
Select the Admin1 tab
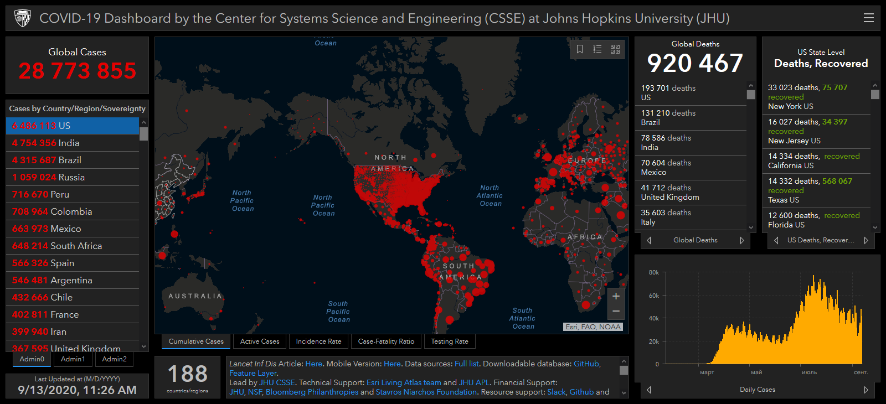(73, 359)
